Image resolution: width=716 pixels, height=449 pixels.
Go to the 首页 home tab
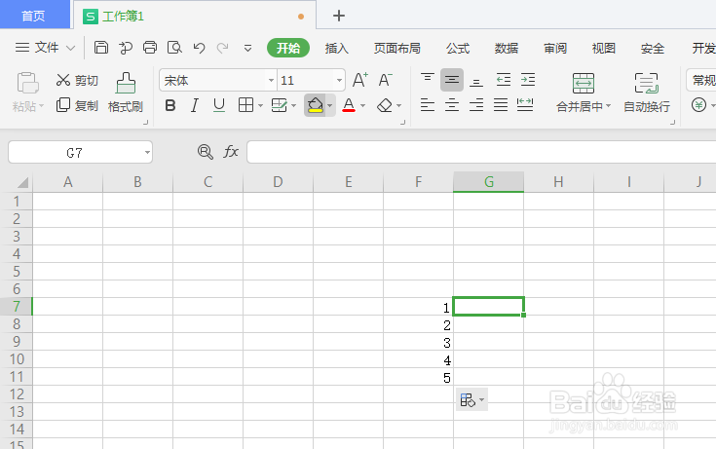coord(33,16)
